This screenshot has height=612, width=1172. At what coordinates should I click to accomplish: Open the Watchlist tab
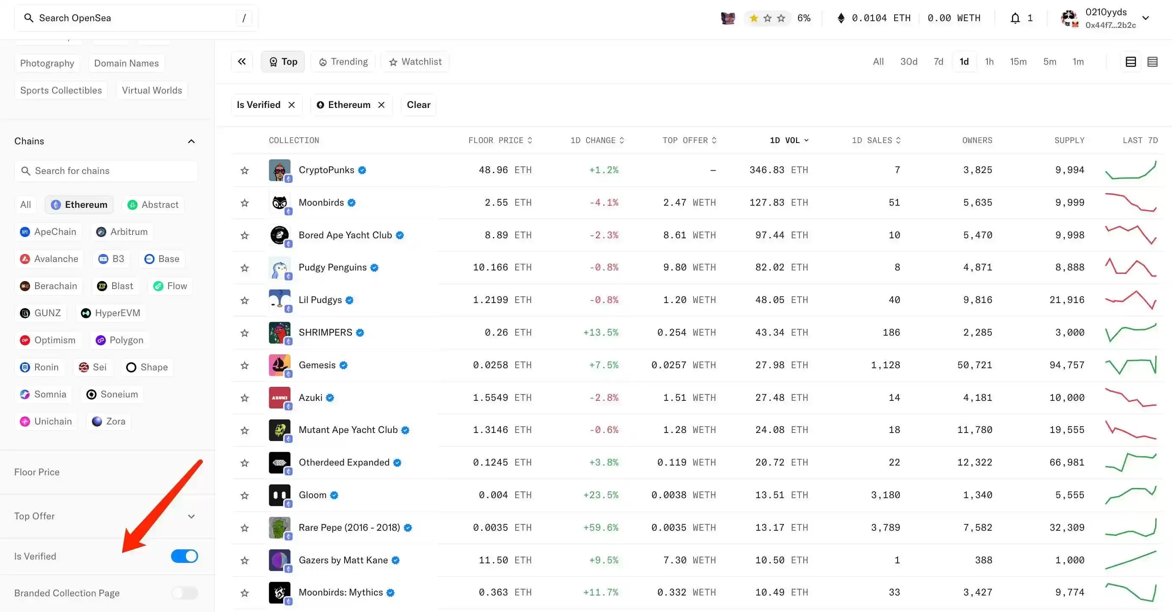click(415, 62)
